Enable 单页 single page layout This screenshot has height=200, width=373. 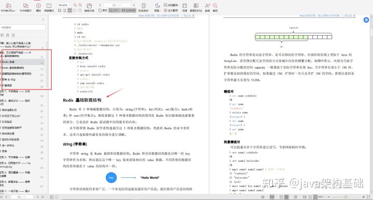[103, 10]
